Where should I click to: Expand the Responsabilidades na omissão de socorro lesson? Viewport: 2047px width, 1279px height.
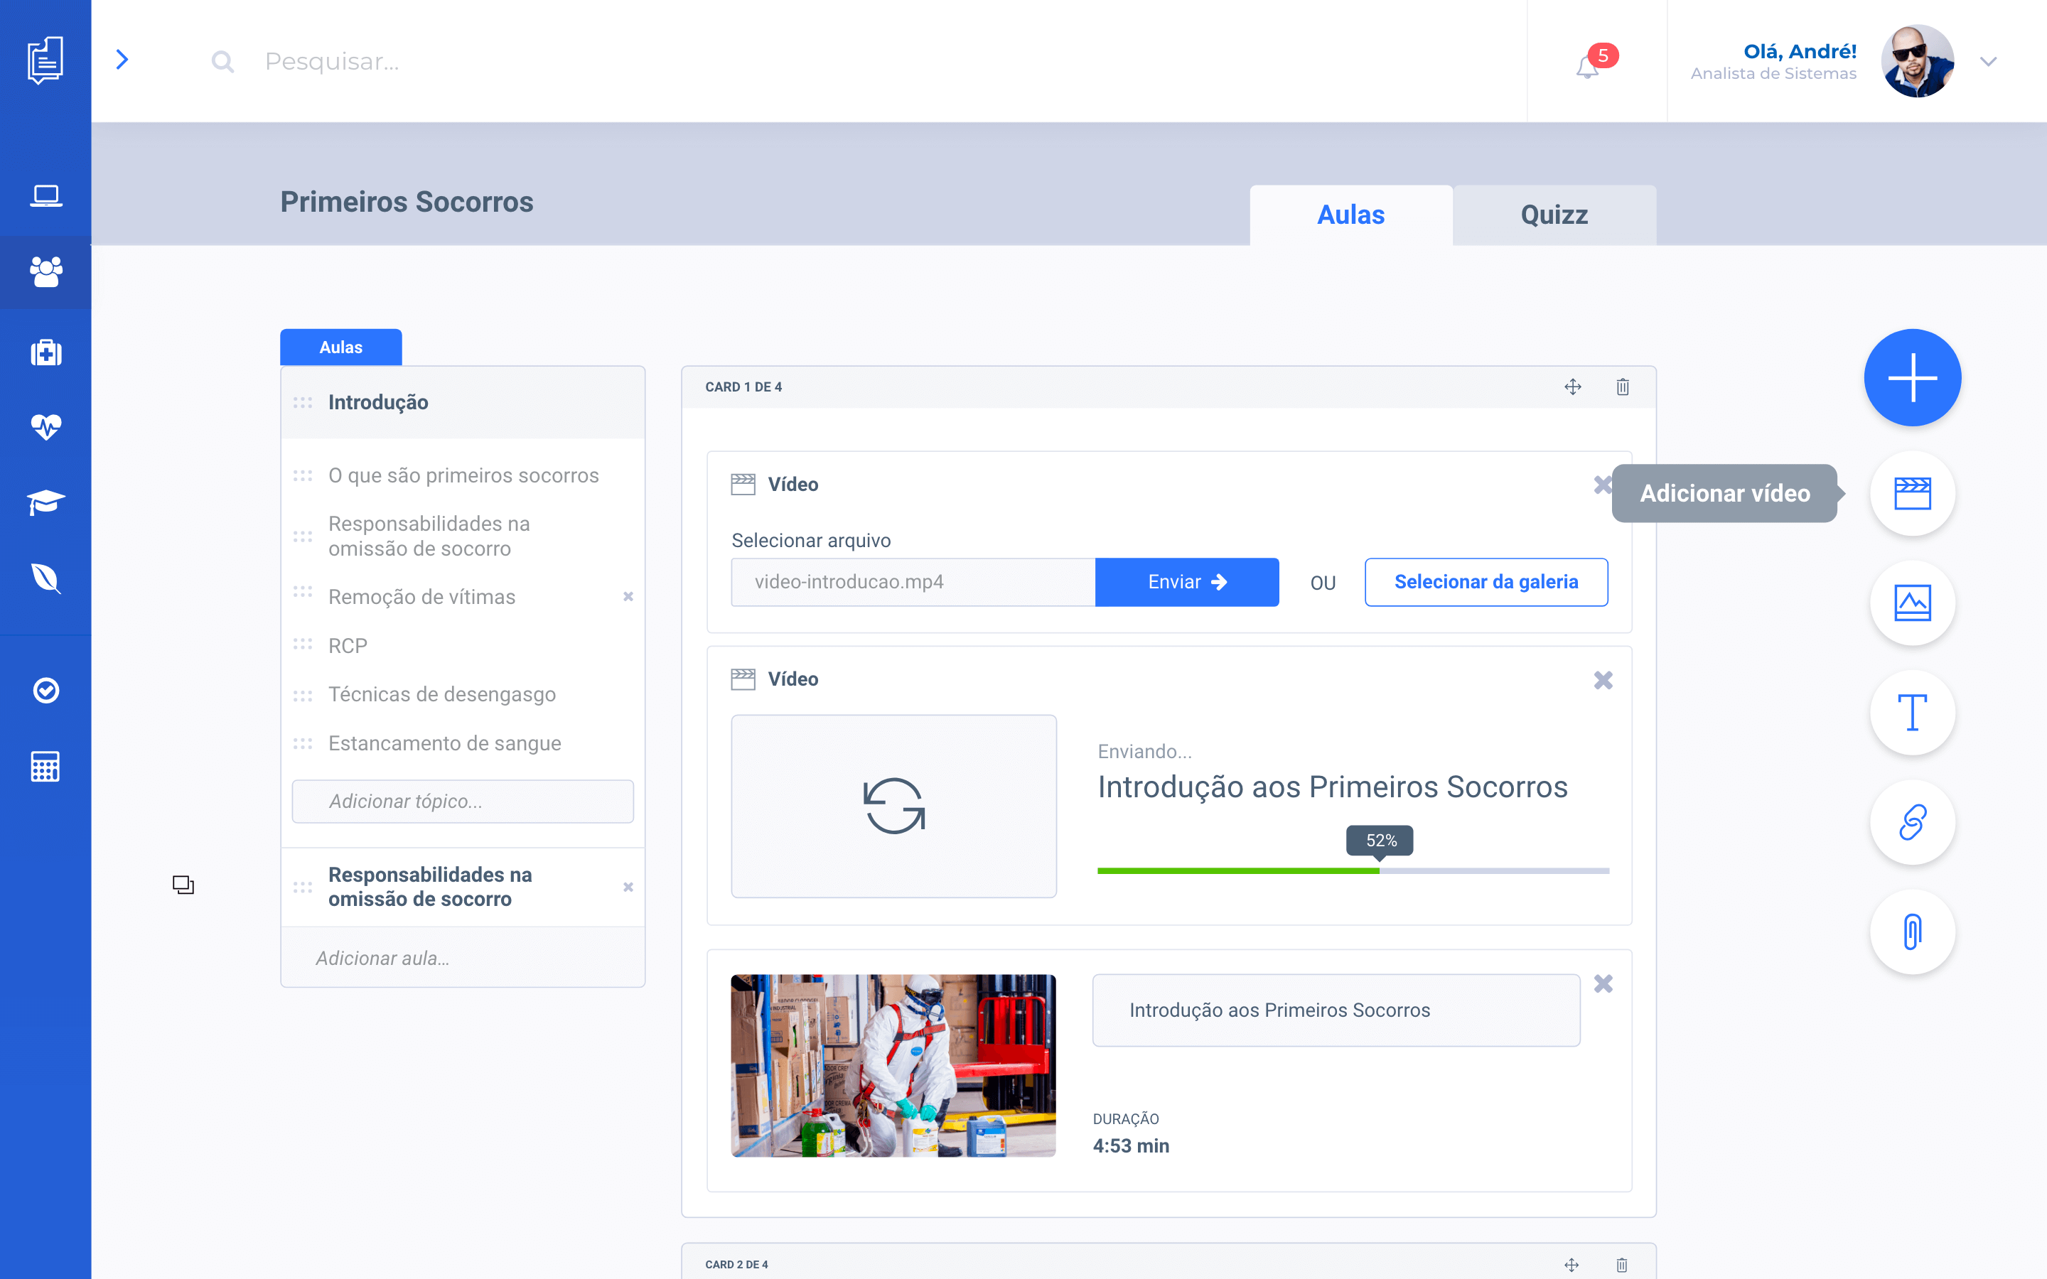tap(430, 887)
